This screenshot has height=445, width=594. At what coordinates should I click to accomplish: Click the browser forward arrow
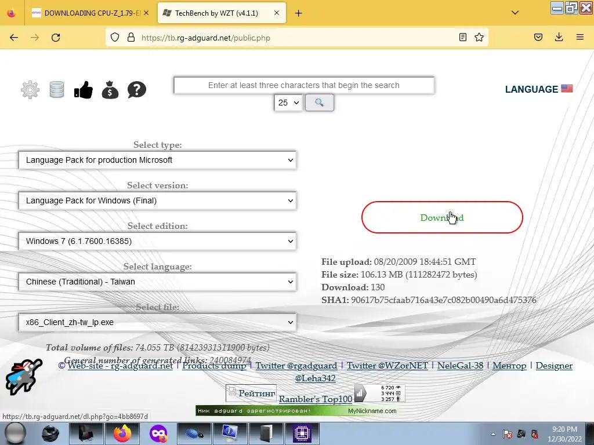[x=35, y=38]
